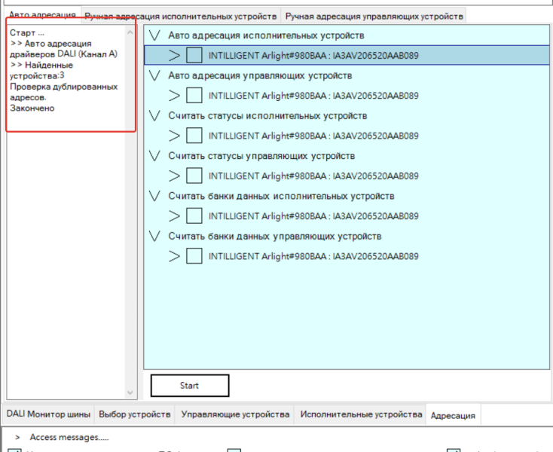
Task: Click the Авто адресация управляющих устройств heading
Action: pyautogui.click(x=260, y=75)
